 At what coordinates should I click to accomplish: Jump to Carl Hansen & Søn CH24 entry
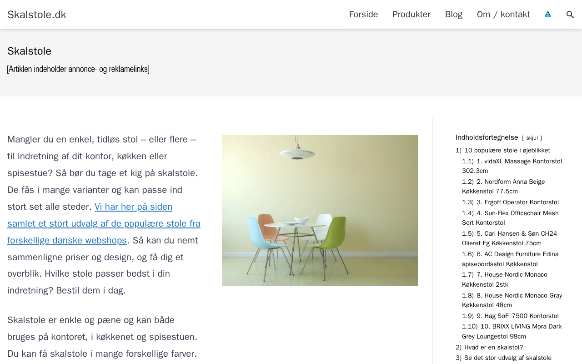(x=509, y=238)
